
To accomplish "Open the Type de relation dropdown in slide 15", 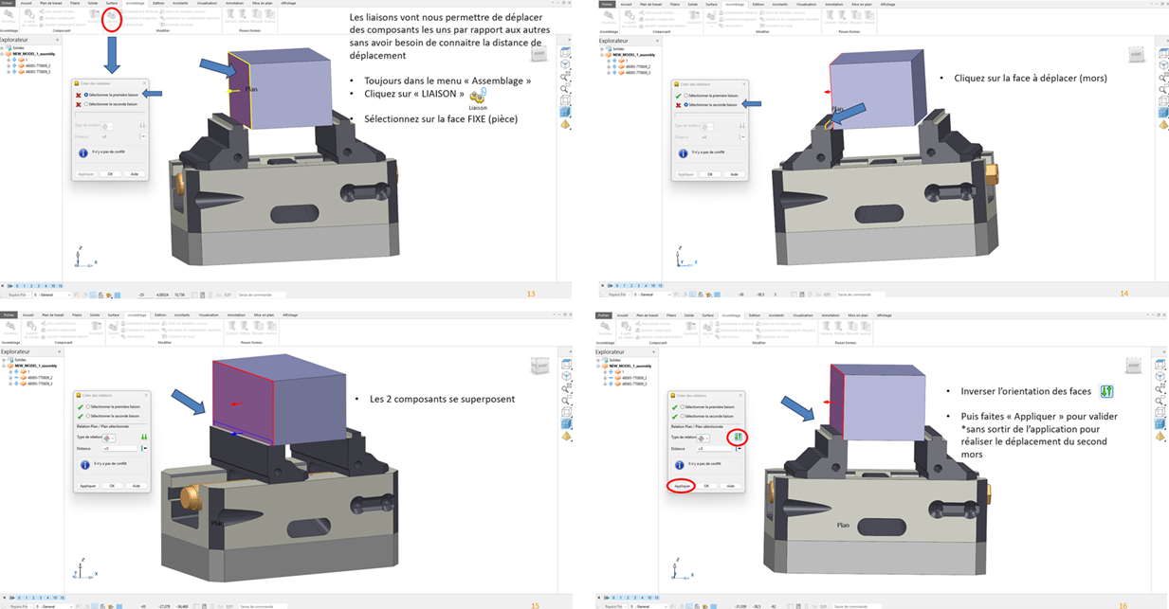I will (109, 438).
